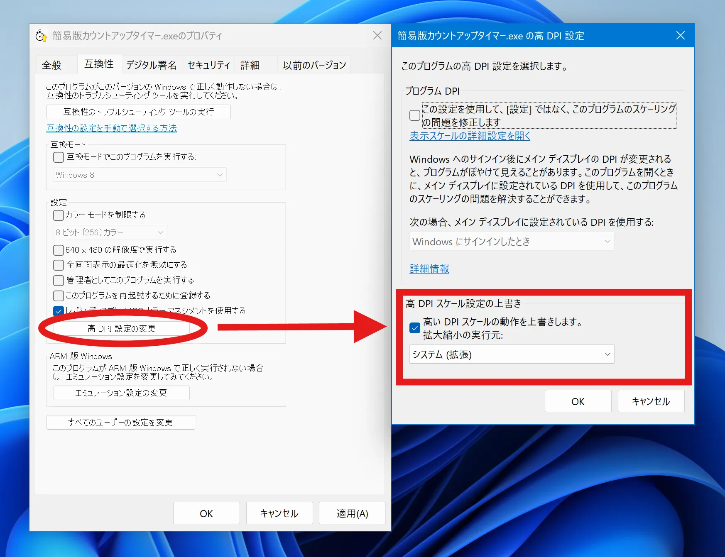Tick カラー モードを制限する checkbox

click(x=59, y=215)
